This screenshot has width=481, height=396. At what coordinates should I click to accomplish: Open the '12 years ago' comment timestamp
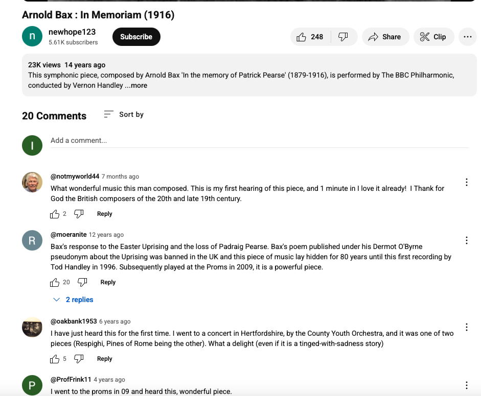click(x=106, y=235)
